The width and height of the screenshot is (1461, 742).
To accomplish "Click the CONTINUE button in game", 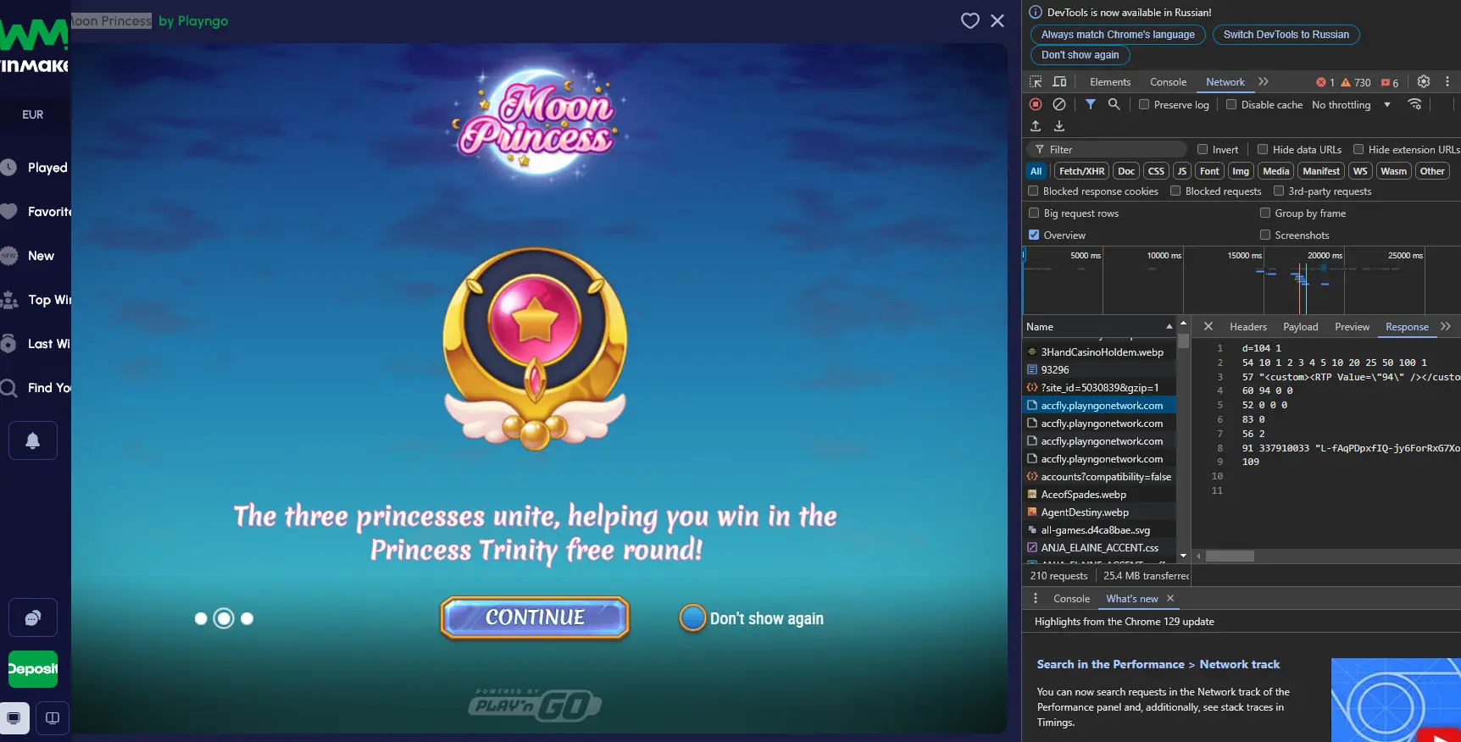I will (535, 617).
